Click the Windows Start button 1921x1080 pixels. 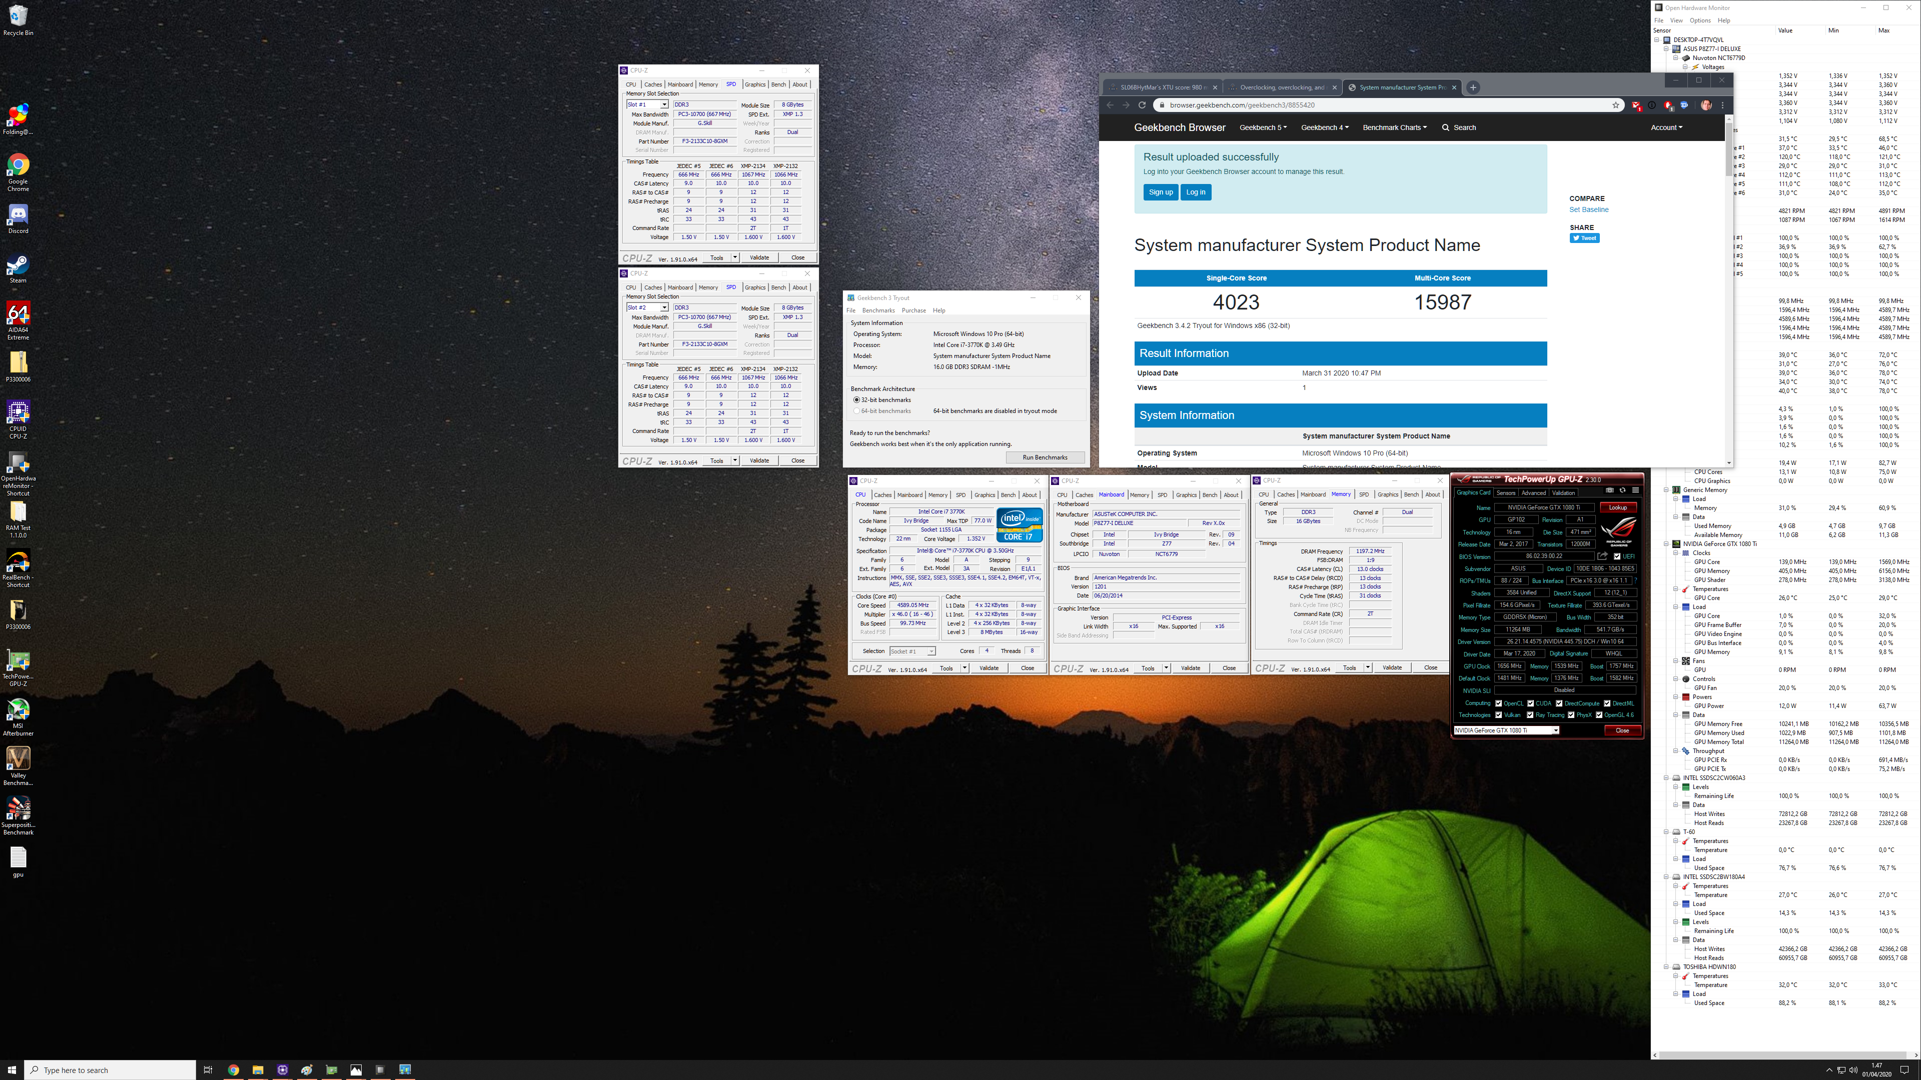point(12,1069)
